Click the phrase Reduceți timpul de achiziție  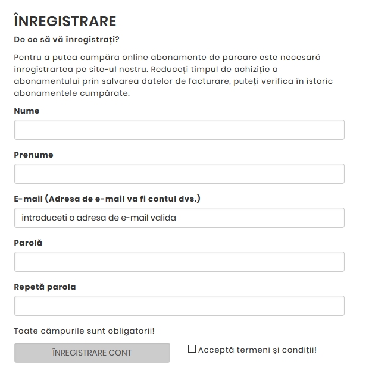[211, 70]
